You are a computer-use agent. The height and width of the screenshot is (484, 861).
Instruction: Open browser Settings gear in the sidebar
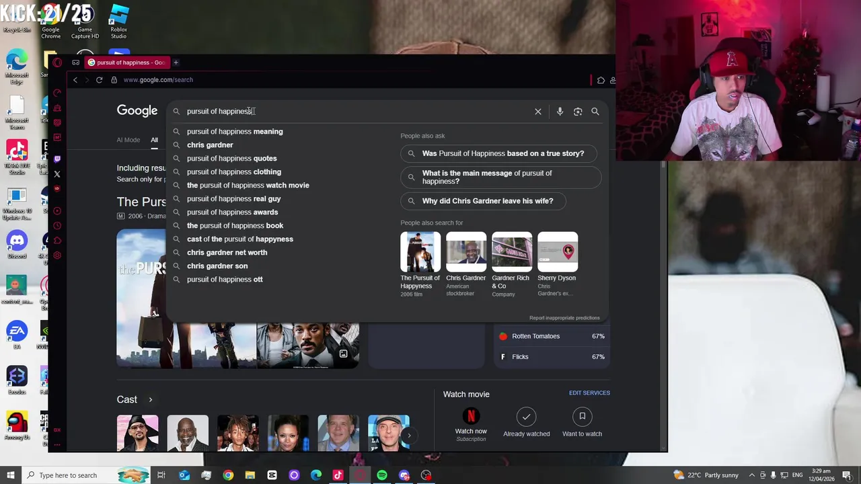click(x=57, y=255)
